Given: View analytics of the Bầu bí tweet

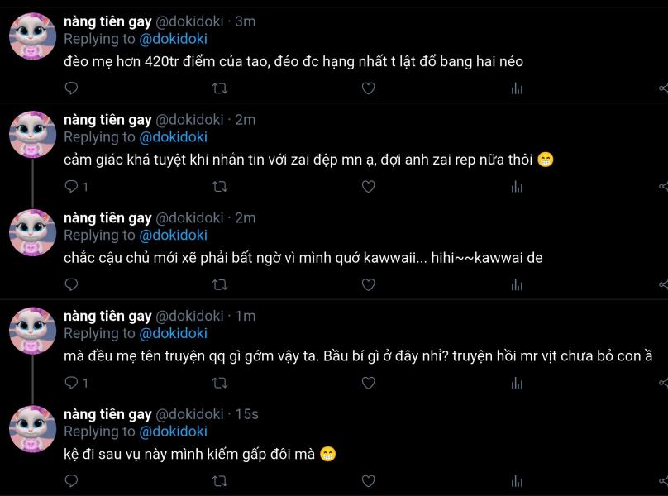Looking at the screenshot, I should [x=517, y=383].
